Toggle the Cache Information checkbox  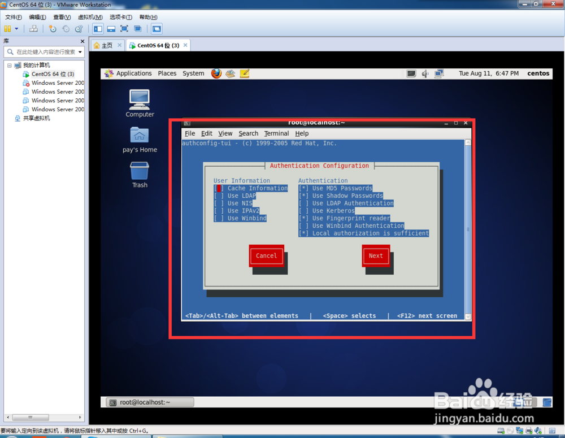(x=219, y=188)
